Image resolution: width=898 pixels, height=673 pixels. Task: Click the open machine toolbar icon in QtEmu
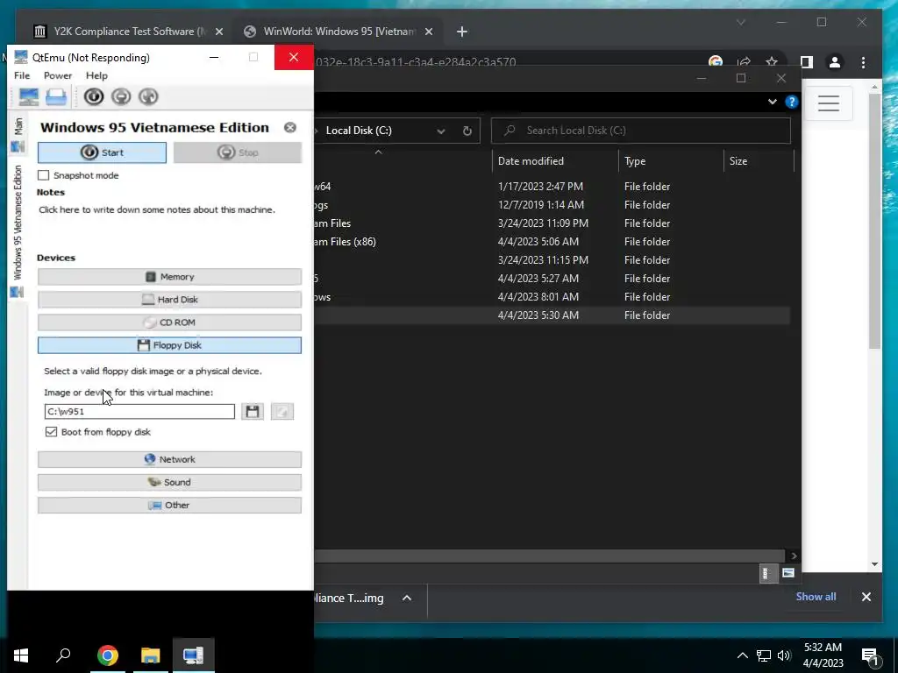(x=56, y=96)
